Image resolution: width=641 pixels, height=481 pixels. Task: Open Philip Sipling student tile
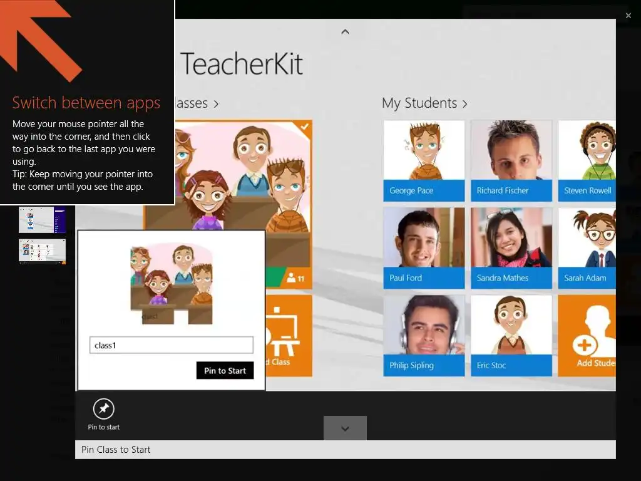pyautogui.click(x=424, y=336)
